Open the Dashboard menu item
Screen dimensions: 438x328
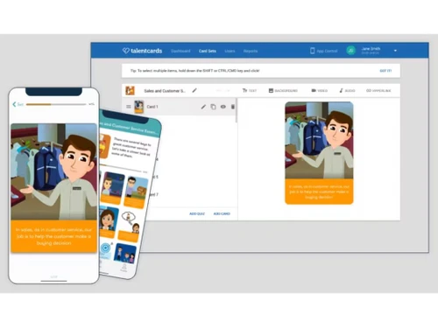click(180, 51)
